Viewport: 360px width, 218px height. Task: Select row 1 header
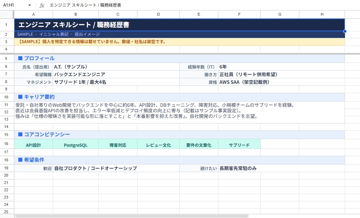point(6,25)
